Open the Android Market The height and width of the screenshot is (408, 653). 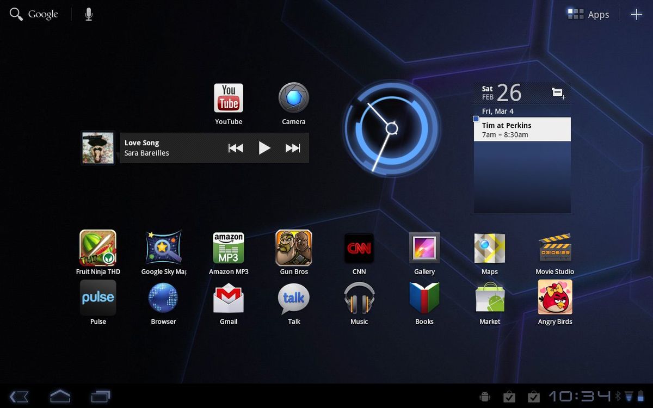pyautogui.click(x=489, y=298)
